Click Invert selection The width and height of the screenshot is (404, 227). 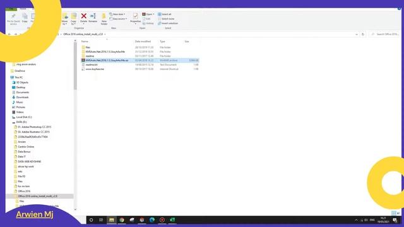pos(168,23)
